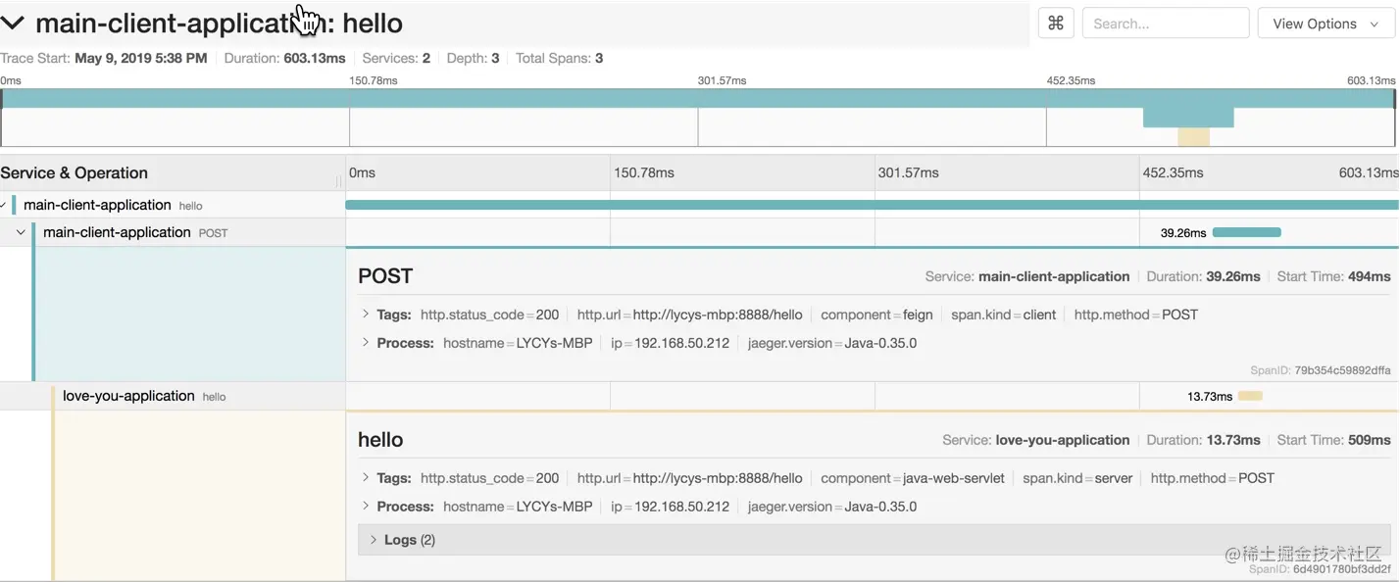Image resolution: width=1400 pixels, height=582 pixels.
Task: Click Trace Start May 9, 2019 5:38 PM
Action: (104, 58)
